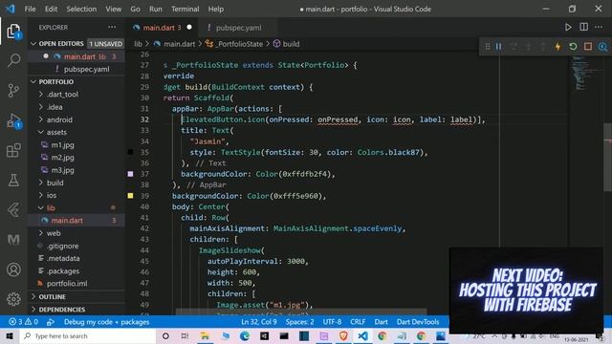Trigger hot reload lightning icon
The height and width of the screenshot is (344, 612).
557,47
